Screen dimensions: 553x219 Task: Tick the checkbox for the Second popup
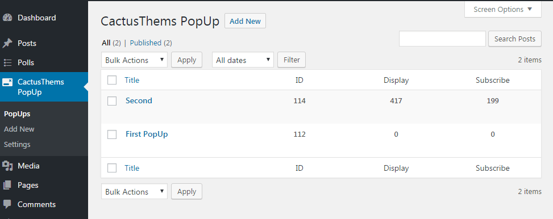click(112, 100)
